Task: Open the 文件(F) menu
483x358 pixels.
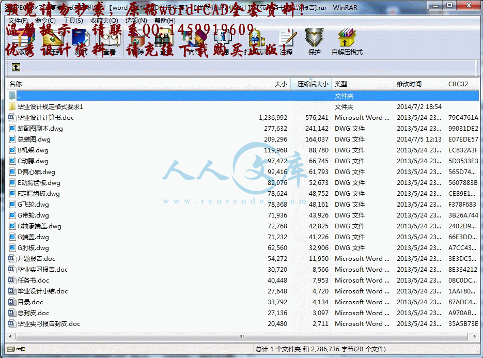Action: [18, 20]
